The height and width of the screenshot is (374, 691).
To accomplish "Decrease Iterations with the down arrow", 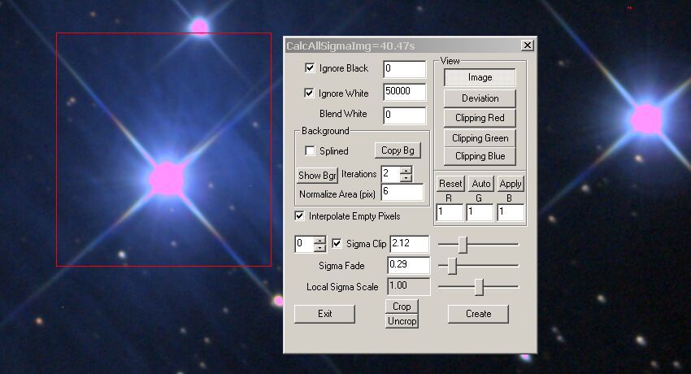I will pyautogui.click(x=406, y=178).
